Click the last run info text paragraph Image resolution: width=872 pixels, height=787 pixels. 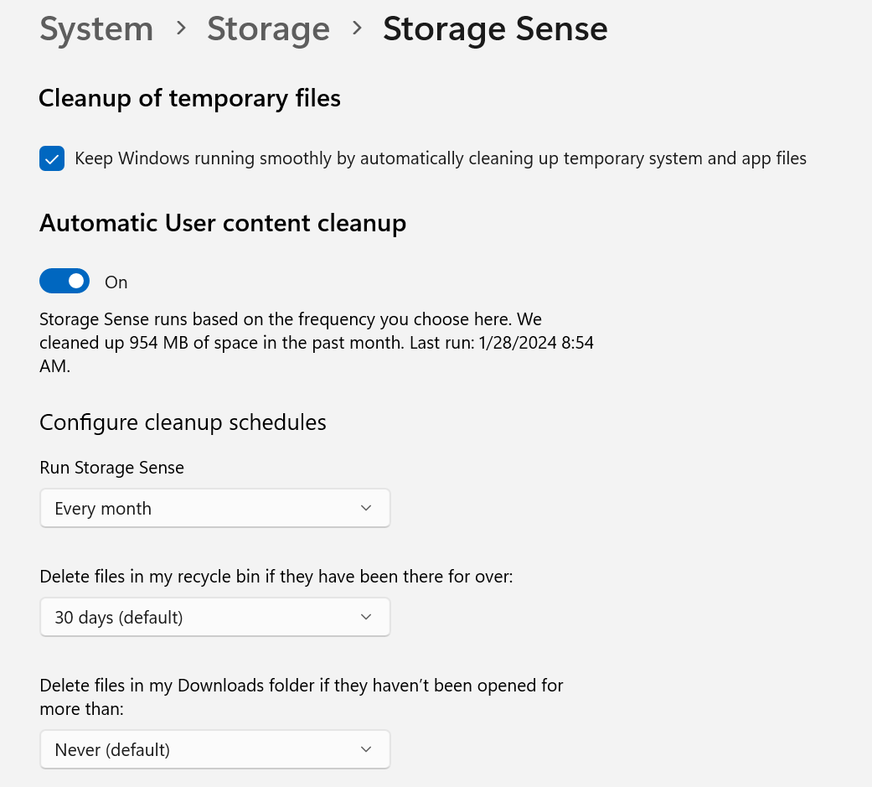pyautogui.click(x=317, y=344)
